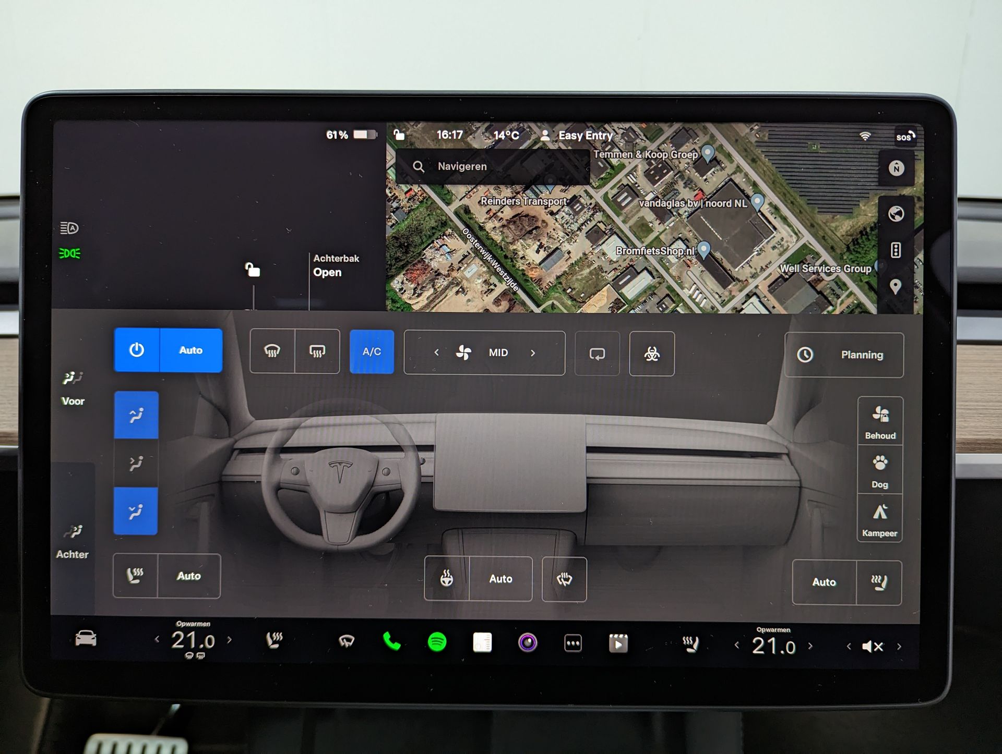Open the dashcam camera app

click(528, 642)
